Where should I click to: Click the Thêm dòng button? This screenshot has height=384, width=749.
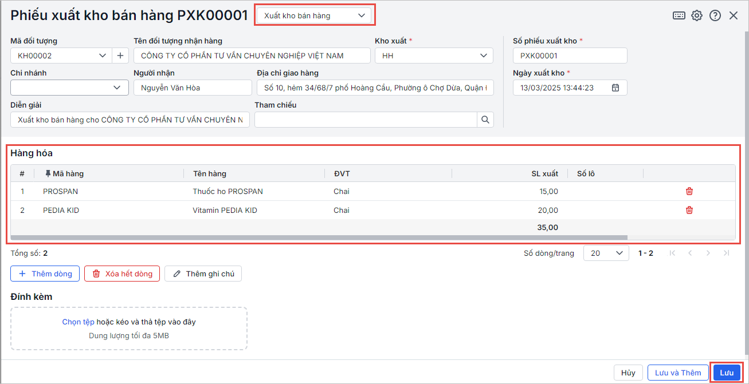point(45,274)
